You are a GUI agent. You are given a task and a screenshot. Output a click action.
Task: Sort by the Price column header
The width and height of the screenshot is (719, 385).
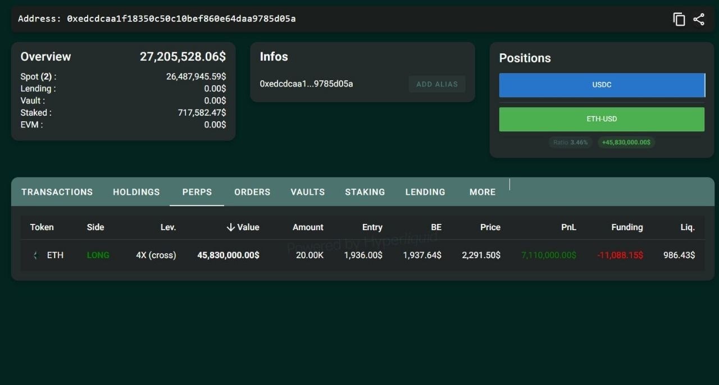point(490,227)
